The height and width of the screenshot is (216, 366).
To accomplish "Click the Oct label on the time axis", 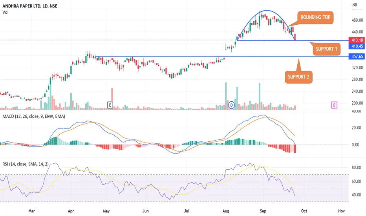I will (304, 211).
